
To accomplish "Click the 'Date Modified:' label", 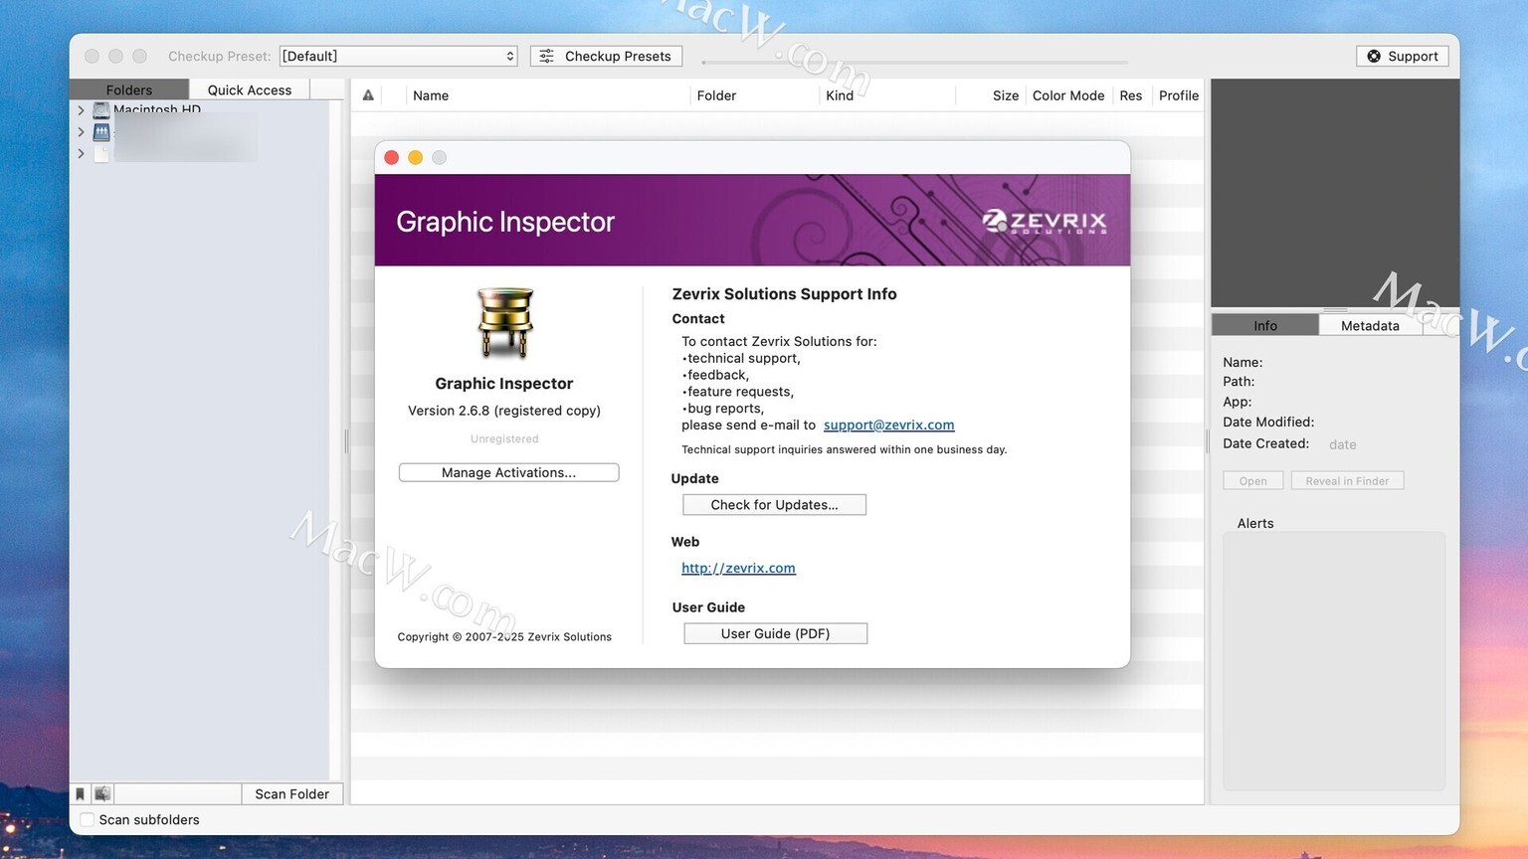I will click(x=1268, y=422).
